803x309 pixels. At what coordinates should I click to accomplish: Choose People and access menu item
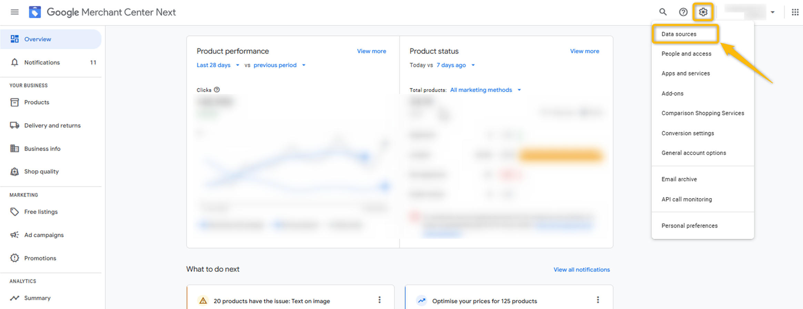[686, 54]
